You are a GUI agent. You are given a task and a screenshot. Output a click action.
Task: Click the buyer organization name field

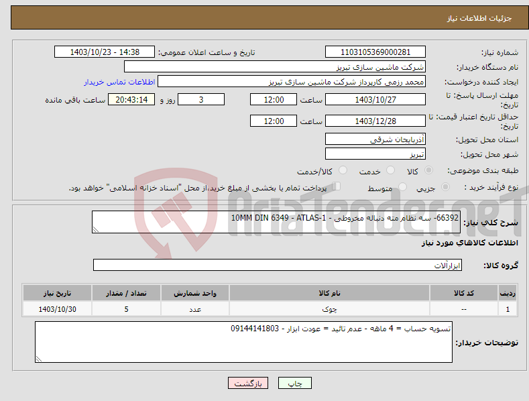pyautogui.click(x=275, y=67)
